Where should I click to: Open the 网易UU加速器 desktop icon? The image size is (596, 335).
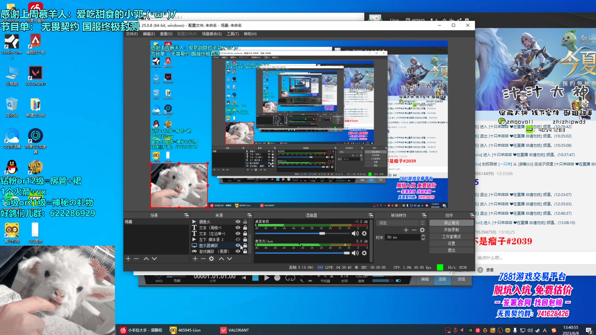35,141
